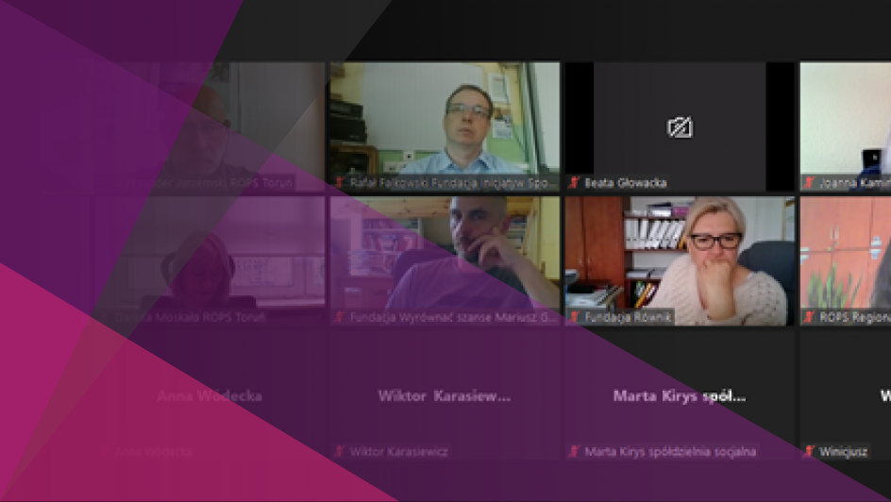Click the muted microphone icon beside Rafał Falkowski
Viewport: 891px width, 502px height.
339,183
